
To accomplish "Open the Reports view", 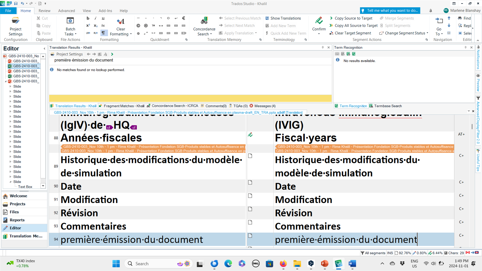I will coord(24,220).
